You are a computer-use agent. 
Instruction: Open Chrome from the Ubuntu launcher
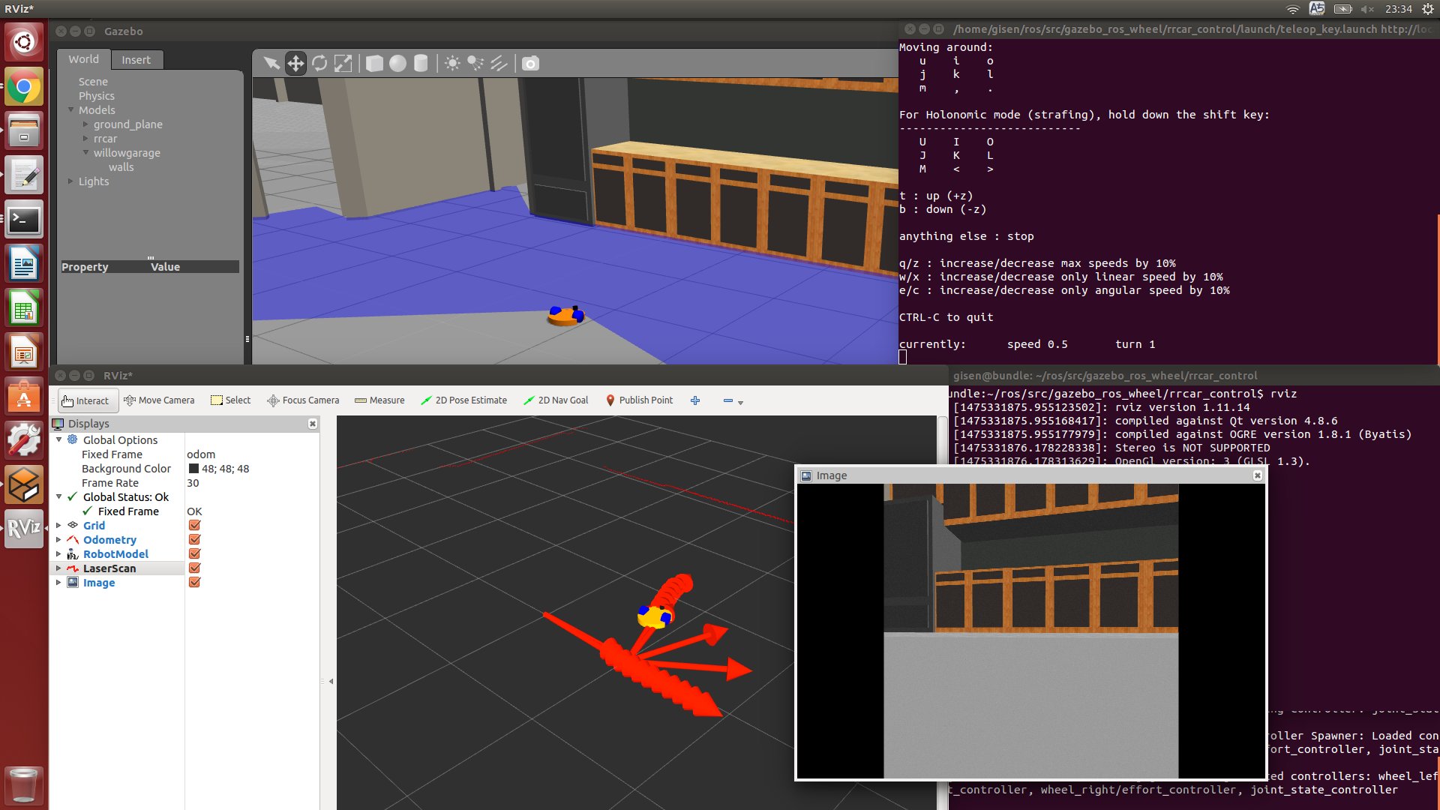23,87
